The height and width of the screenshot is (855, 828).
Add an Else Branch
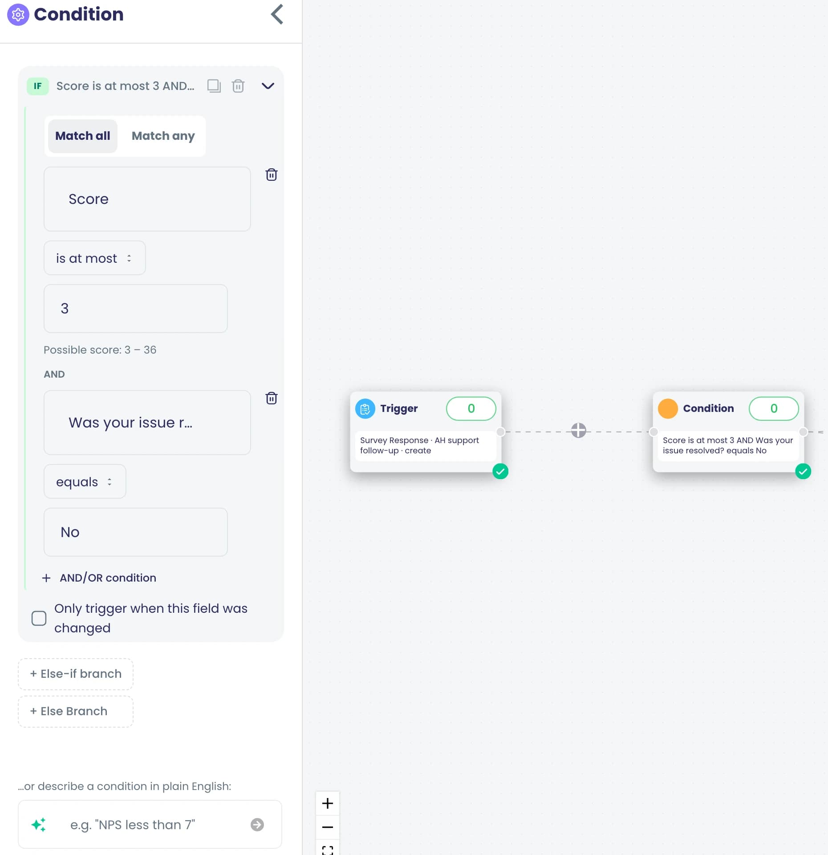point(76,711)
